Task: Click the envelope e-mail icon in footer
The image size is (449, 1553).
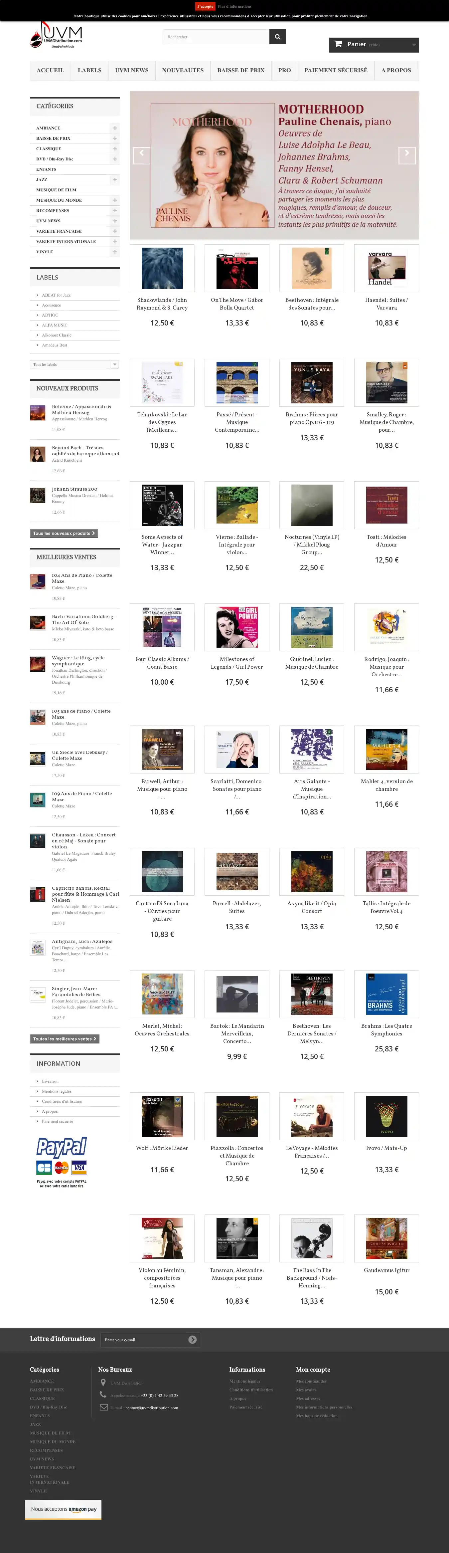Action: tap(104, 1407)
